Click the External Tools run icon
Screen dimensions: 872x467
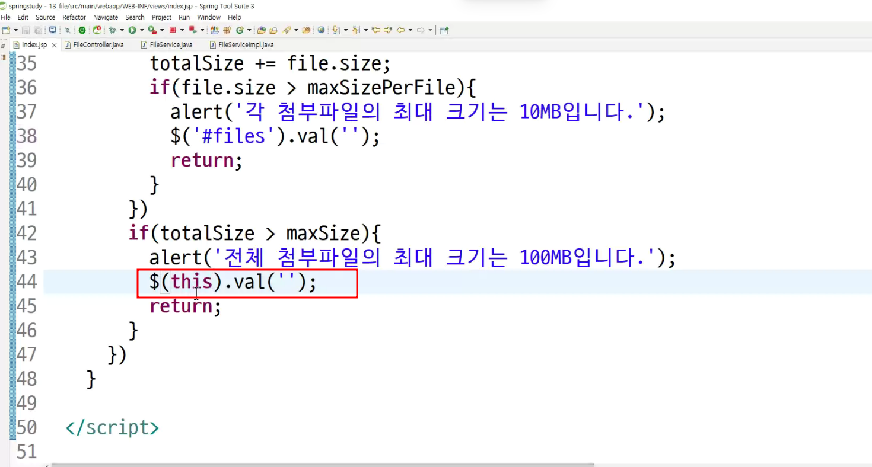point(152,30)
